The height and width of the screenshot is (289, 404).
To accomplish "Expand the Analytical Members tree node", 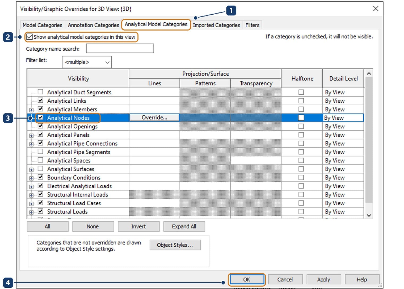I will [31, 110].
